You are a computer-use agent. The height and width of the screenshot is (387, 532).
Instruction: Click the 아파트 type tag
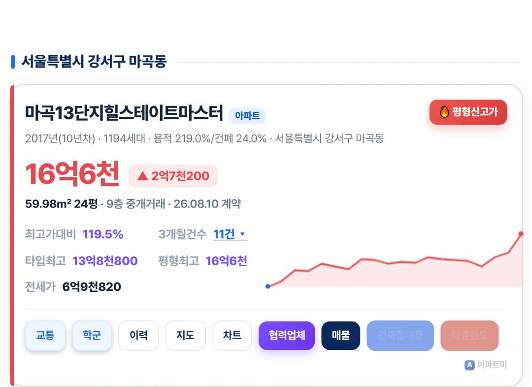pyautogui.click(x=247, y=116)
